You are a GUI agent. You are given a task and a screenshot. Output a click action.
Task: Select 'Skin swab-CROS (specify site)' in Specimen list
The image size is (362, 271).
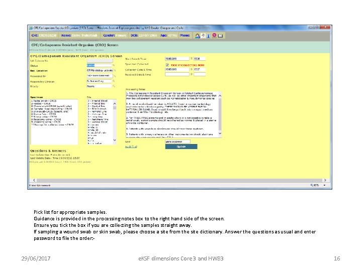pyautogui.click(x=50, y=111)
